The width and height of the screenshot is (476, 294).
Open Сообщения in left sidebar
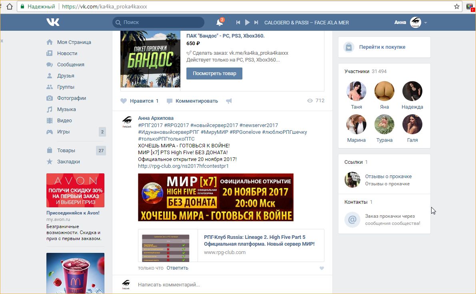tap(70, 64)
